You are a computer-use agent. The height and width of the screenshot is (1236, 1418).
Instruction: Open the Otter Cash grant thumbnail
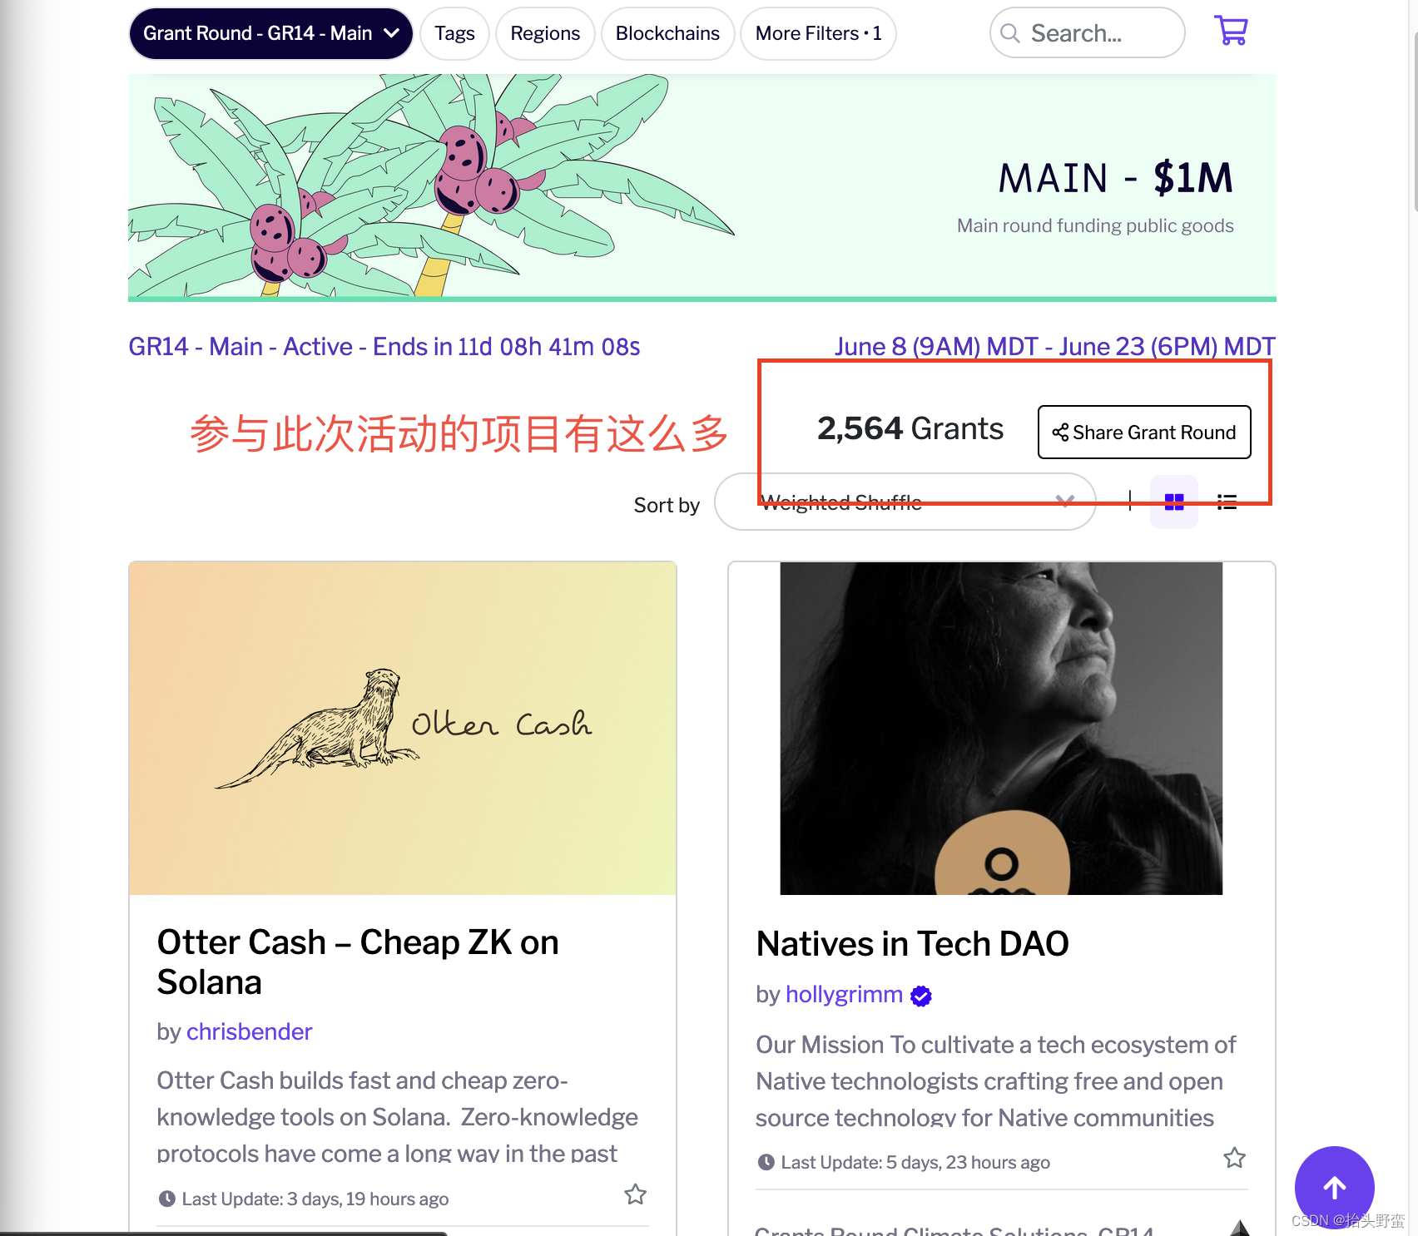pyautogui.click(x=403, y=729)
